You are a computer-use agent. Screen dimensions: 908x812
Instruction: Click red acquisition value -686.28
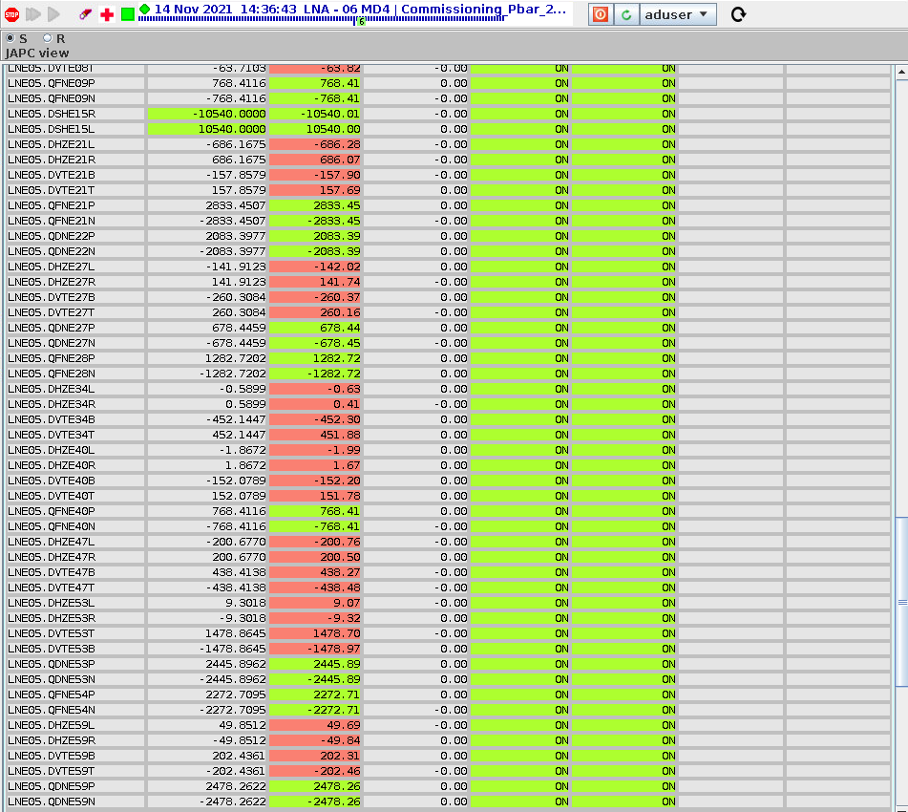pos(315,144)
